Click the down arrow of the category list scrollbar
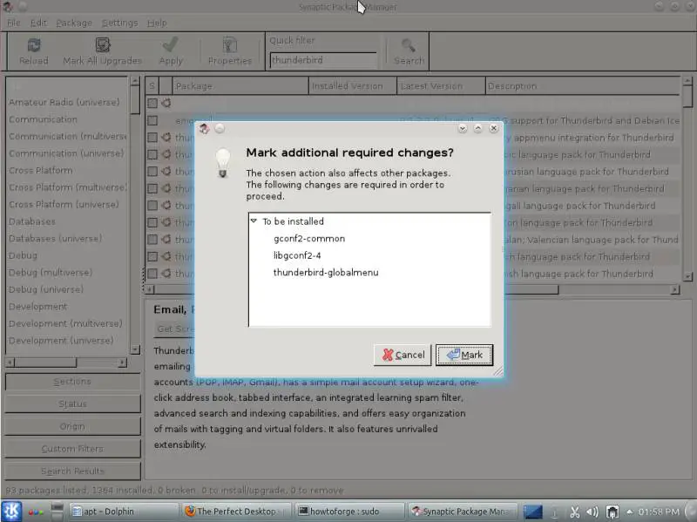697x522 pixels. 135,349
